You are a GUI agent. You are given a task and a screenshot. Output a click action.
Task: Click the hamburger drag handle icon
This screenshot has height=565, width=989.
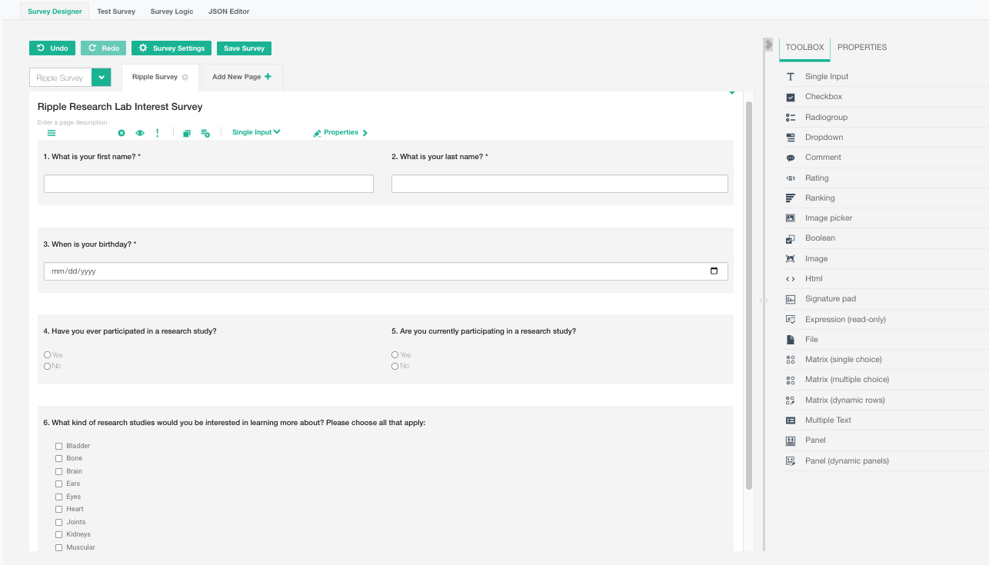tap(52, 133)
